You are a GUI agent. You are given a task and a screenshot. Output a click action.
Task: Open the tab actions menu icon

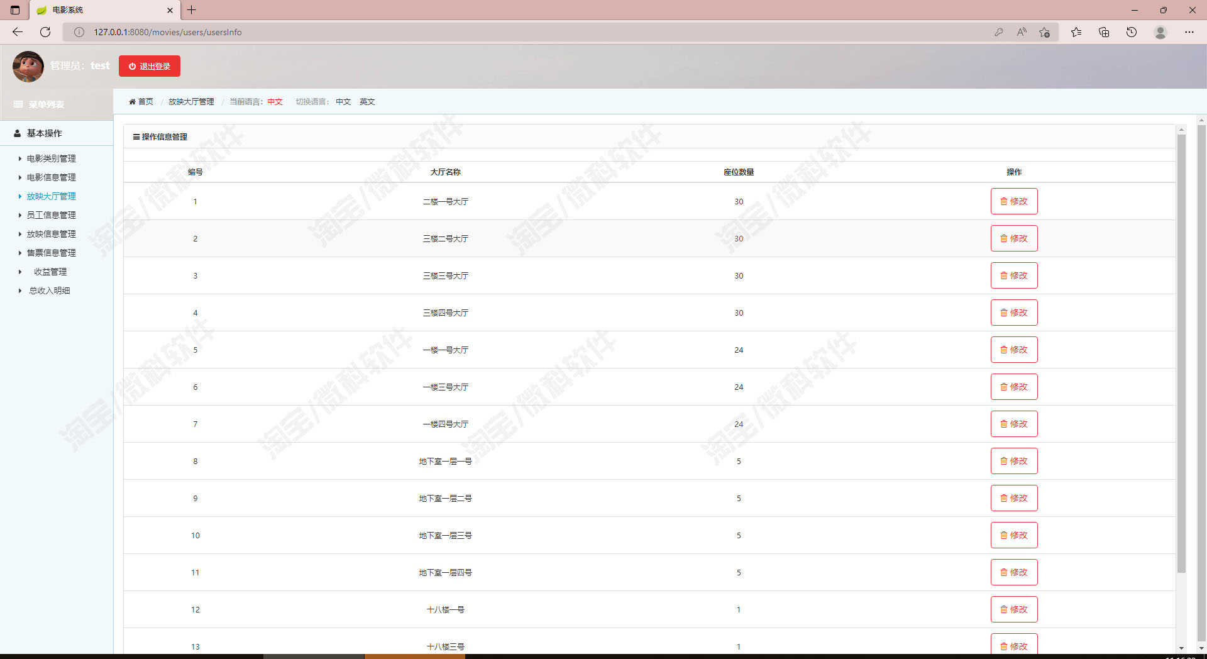point(15,10)
